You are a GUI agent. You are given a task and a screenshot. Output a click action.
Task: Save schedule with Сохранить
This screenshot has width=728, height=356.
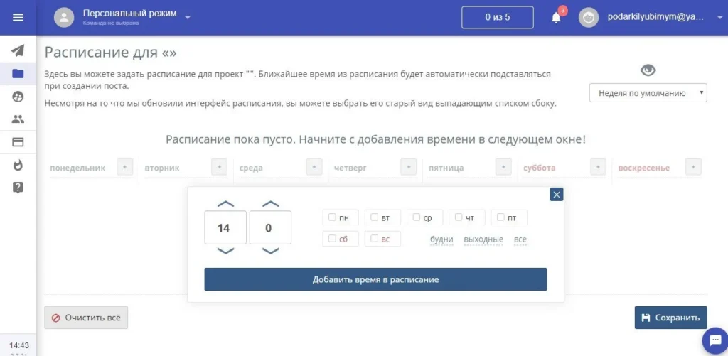(x=671, y=318)
